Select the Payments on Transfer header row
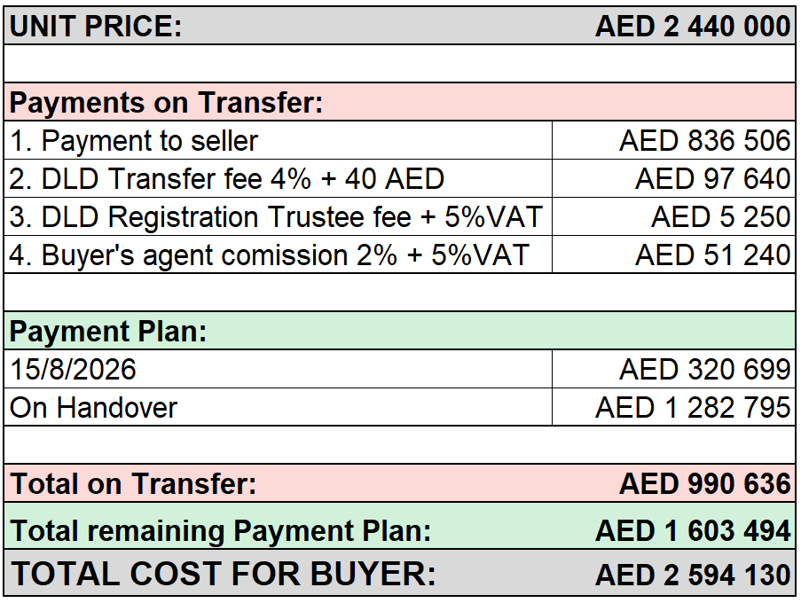This screenshot has width=801, height=603. [x=399, y=102]
